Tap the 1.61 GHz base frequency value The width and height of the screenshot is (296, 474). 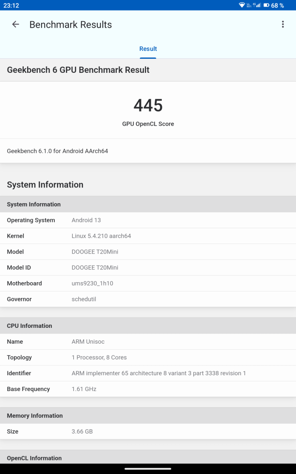tap(84, 389)
